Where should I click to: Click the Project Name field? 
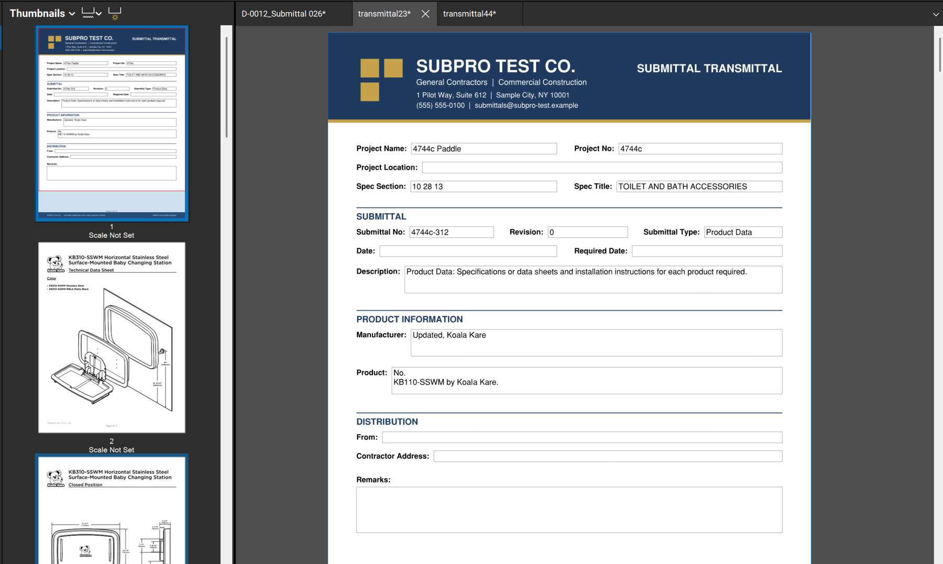pos(484,149)
